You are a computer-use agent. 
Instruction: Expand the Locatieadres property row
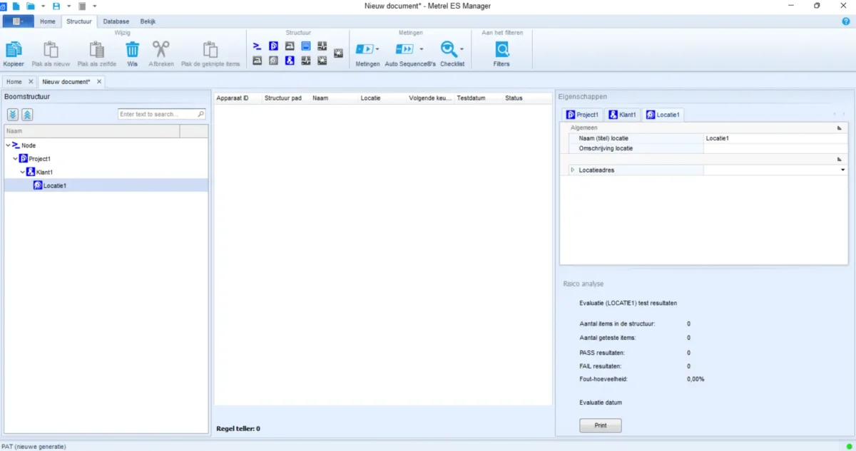pyautogui.click(x=572, y=170)
